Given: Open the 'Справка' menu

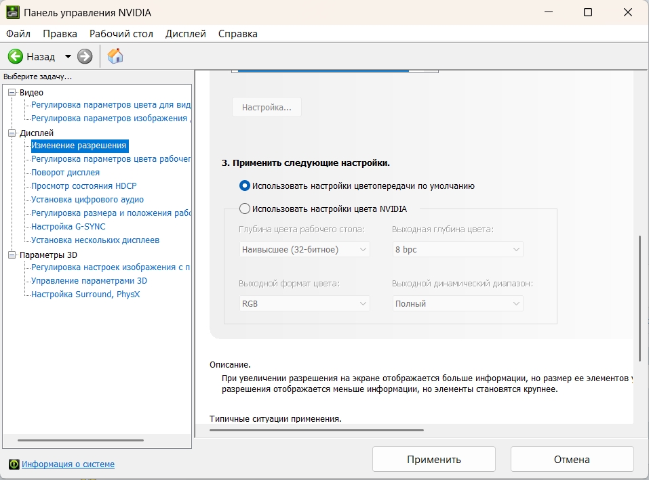Looking at the screenshot, I should (x=238, y=34).
